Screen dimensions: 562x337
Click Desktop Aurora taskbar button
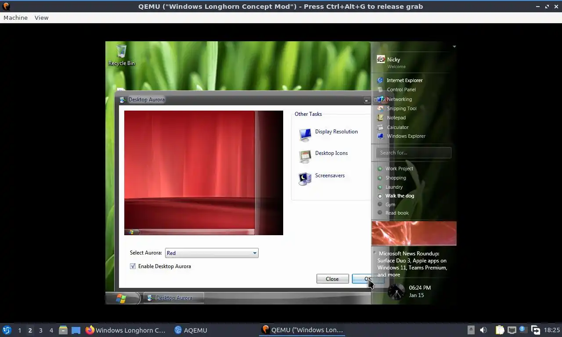[174, 298]
